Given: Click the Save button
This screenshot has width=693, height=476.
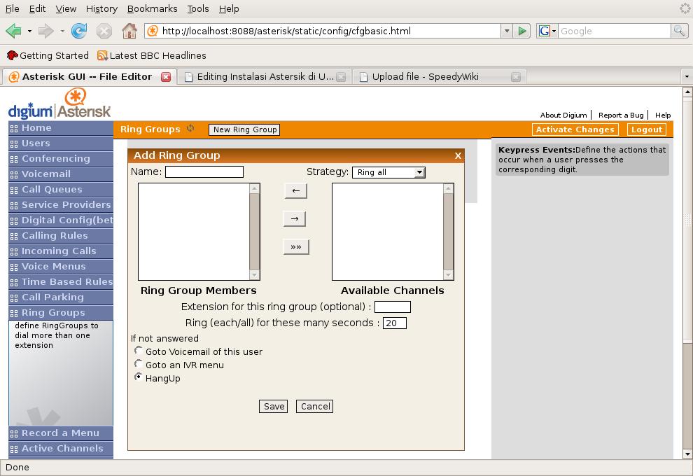Looking at the screenshot, I should pos(274,406).
